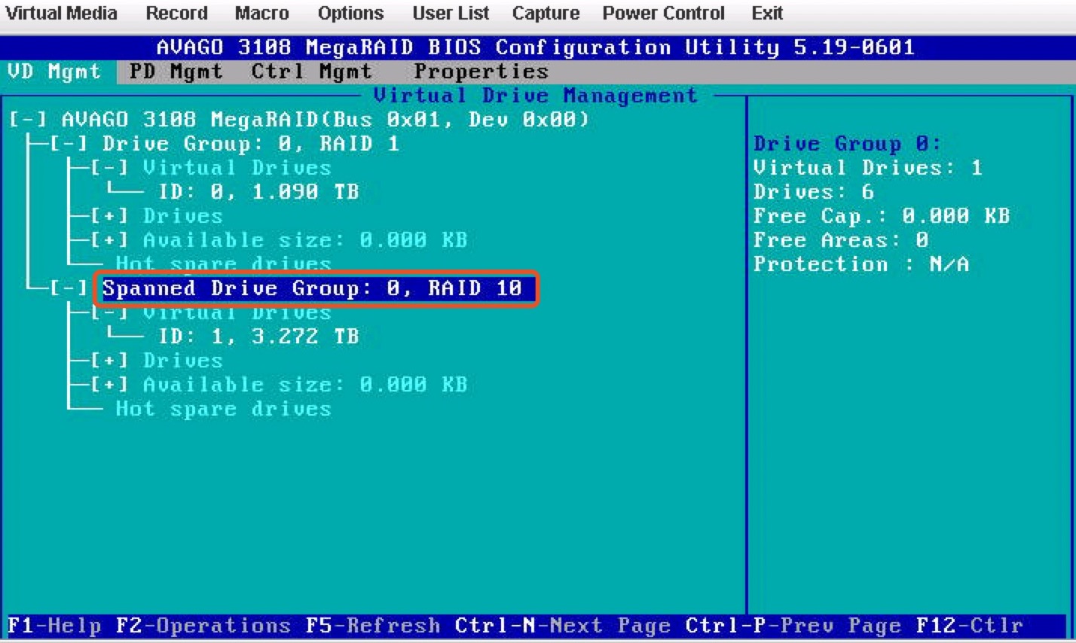Collapse the Drive Group 0 RAID 1 node
This screenshot has width=1076, height=643.
69,144
